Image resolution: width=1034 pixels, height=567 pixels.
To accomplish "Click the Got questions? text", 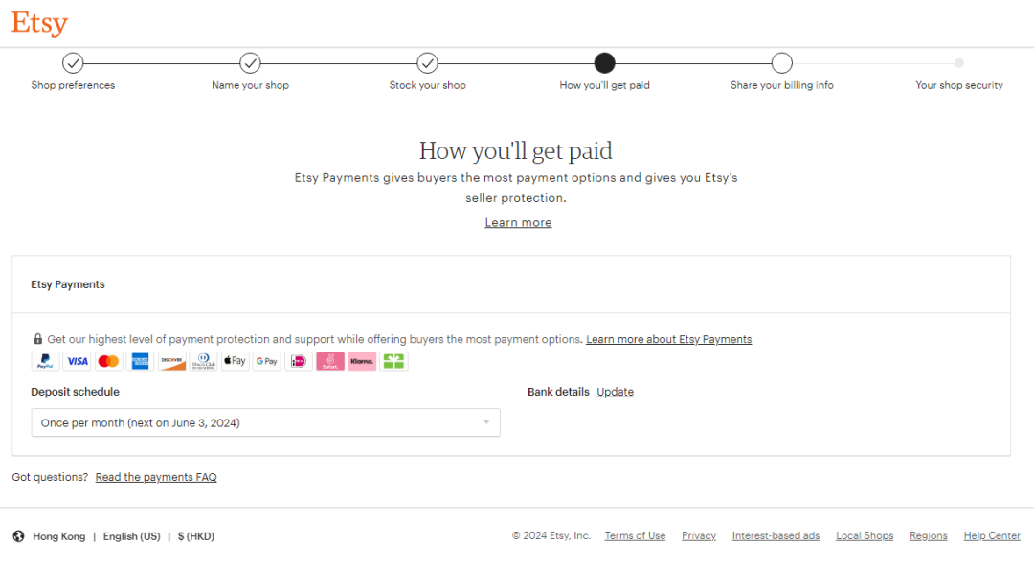I will [x=50, y=477].
